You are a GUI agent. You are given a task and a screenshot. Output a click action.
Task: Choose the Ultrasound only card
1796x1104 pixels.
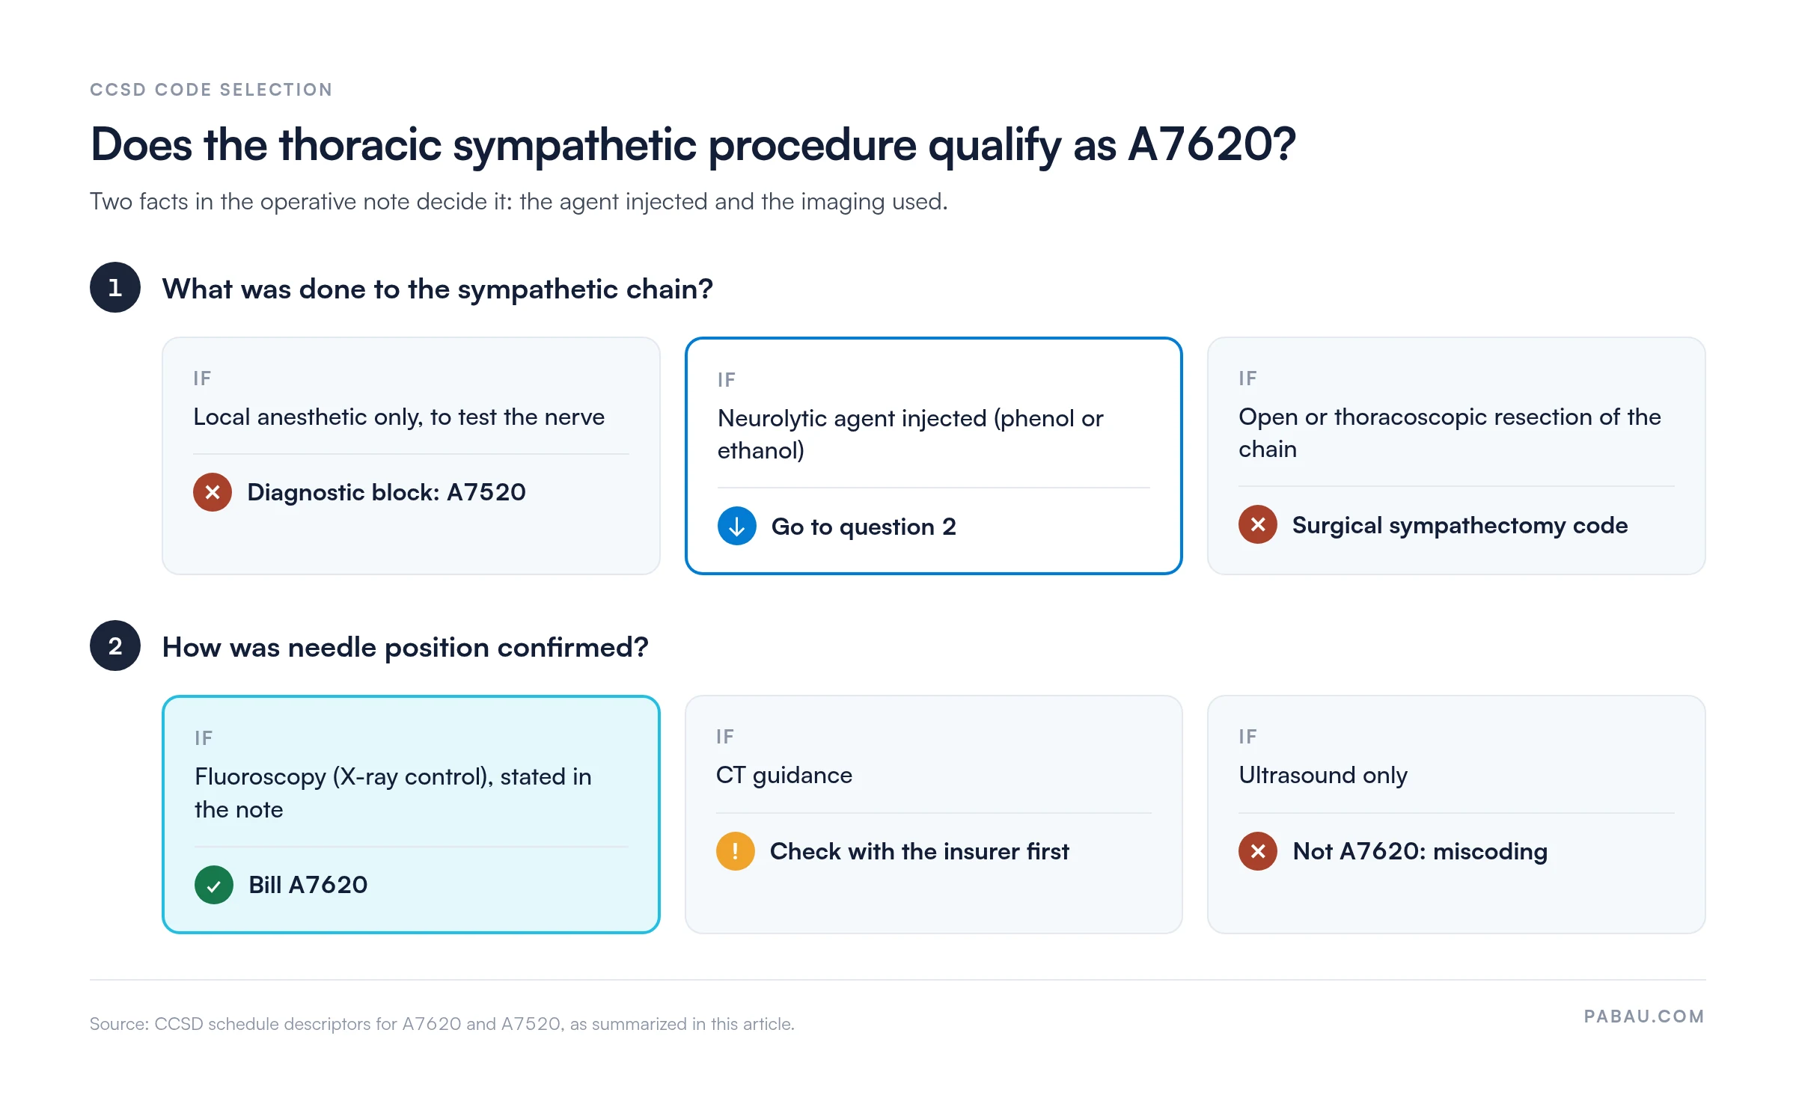[x=1456, y=815]
